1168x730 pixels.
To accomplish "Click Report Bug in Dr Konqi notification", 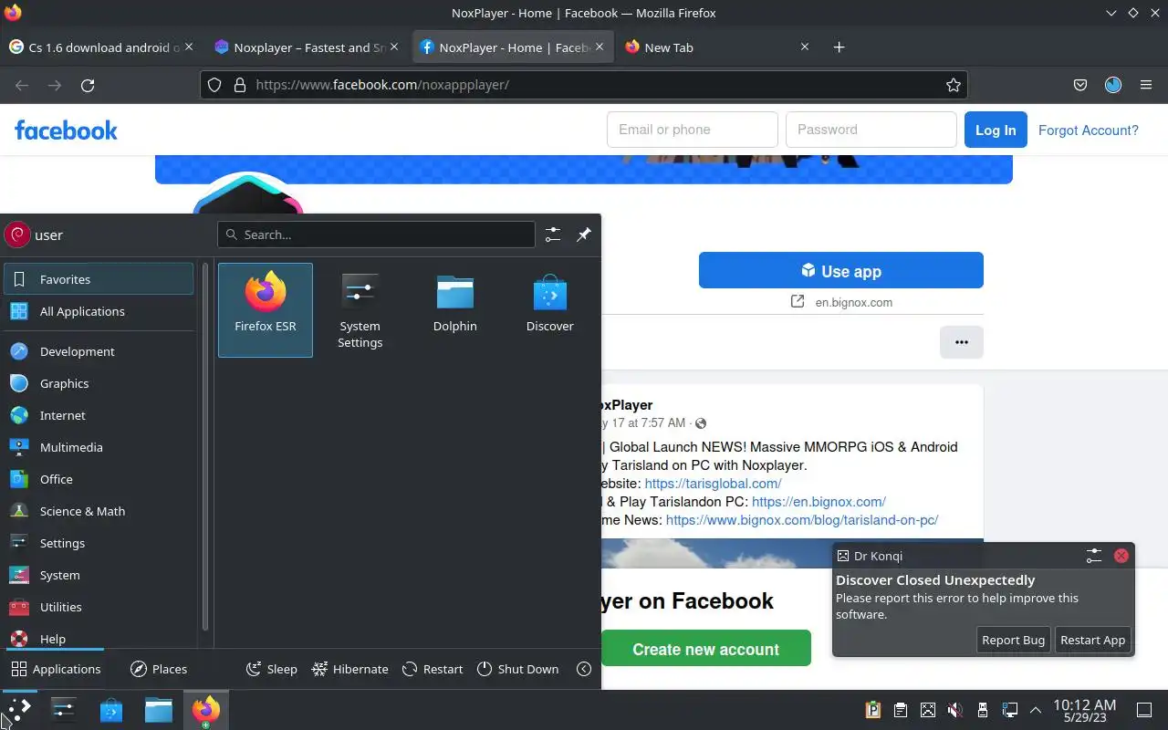I will click(x=1013, y=640).
